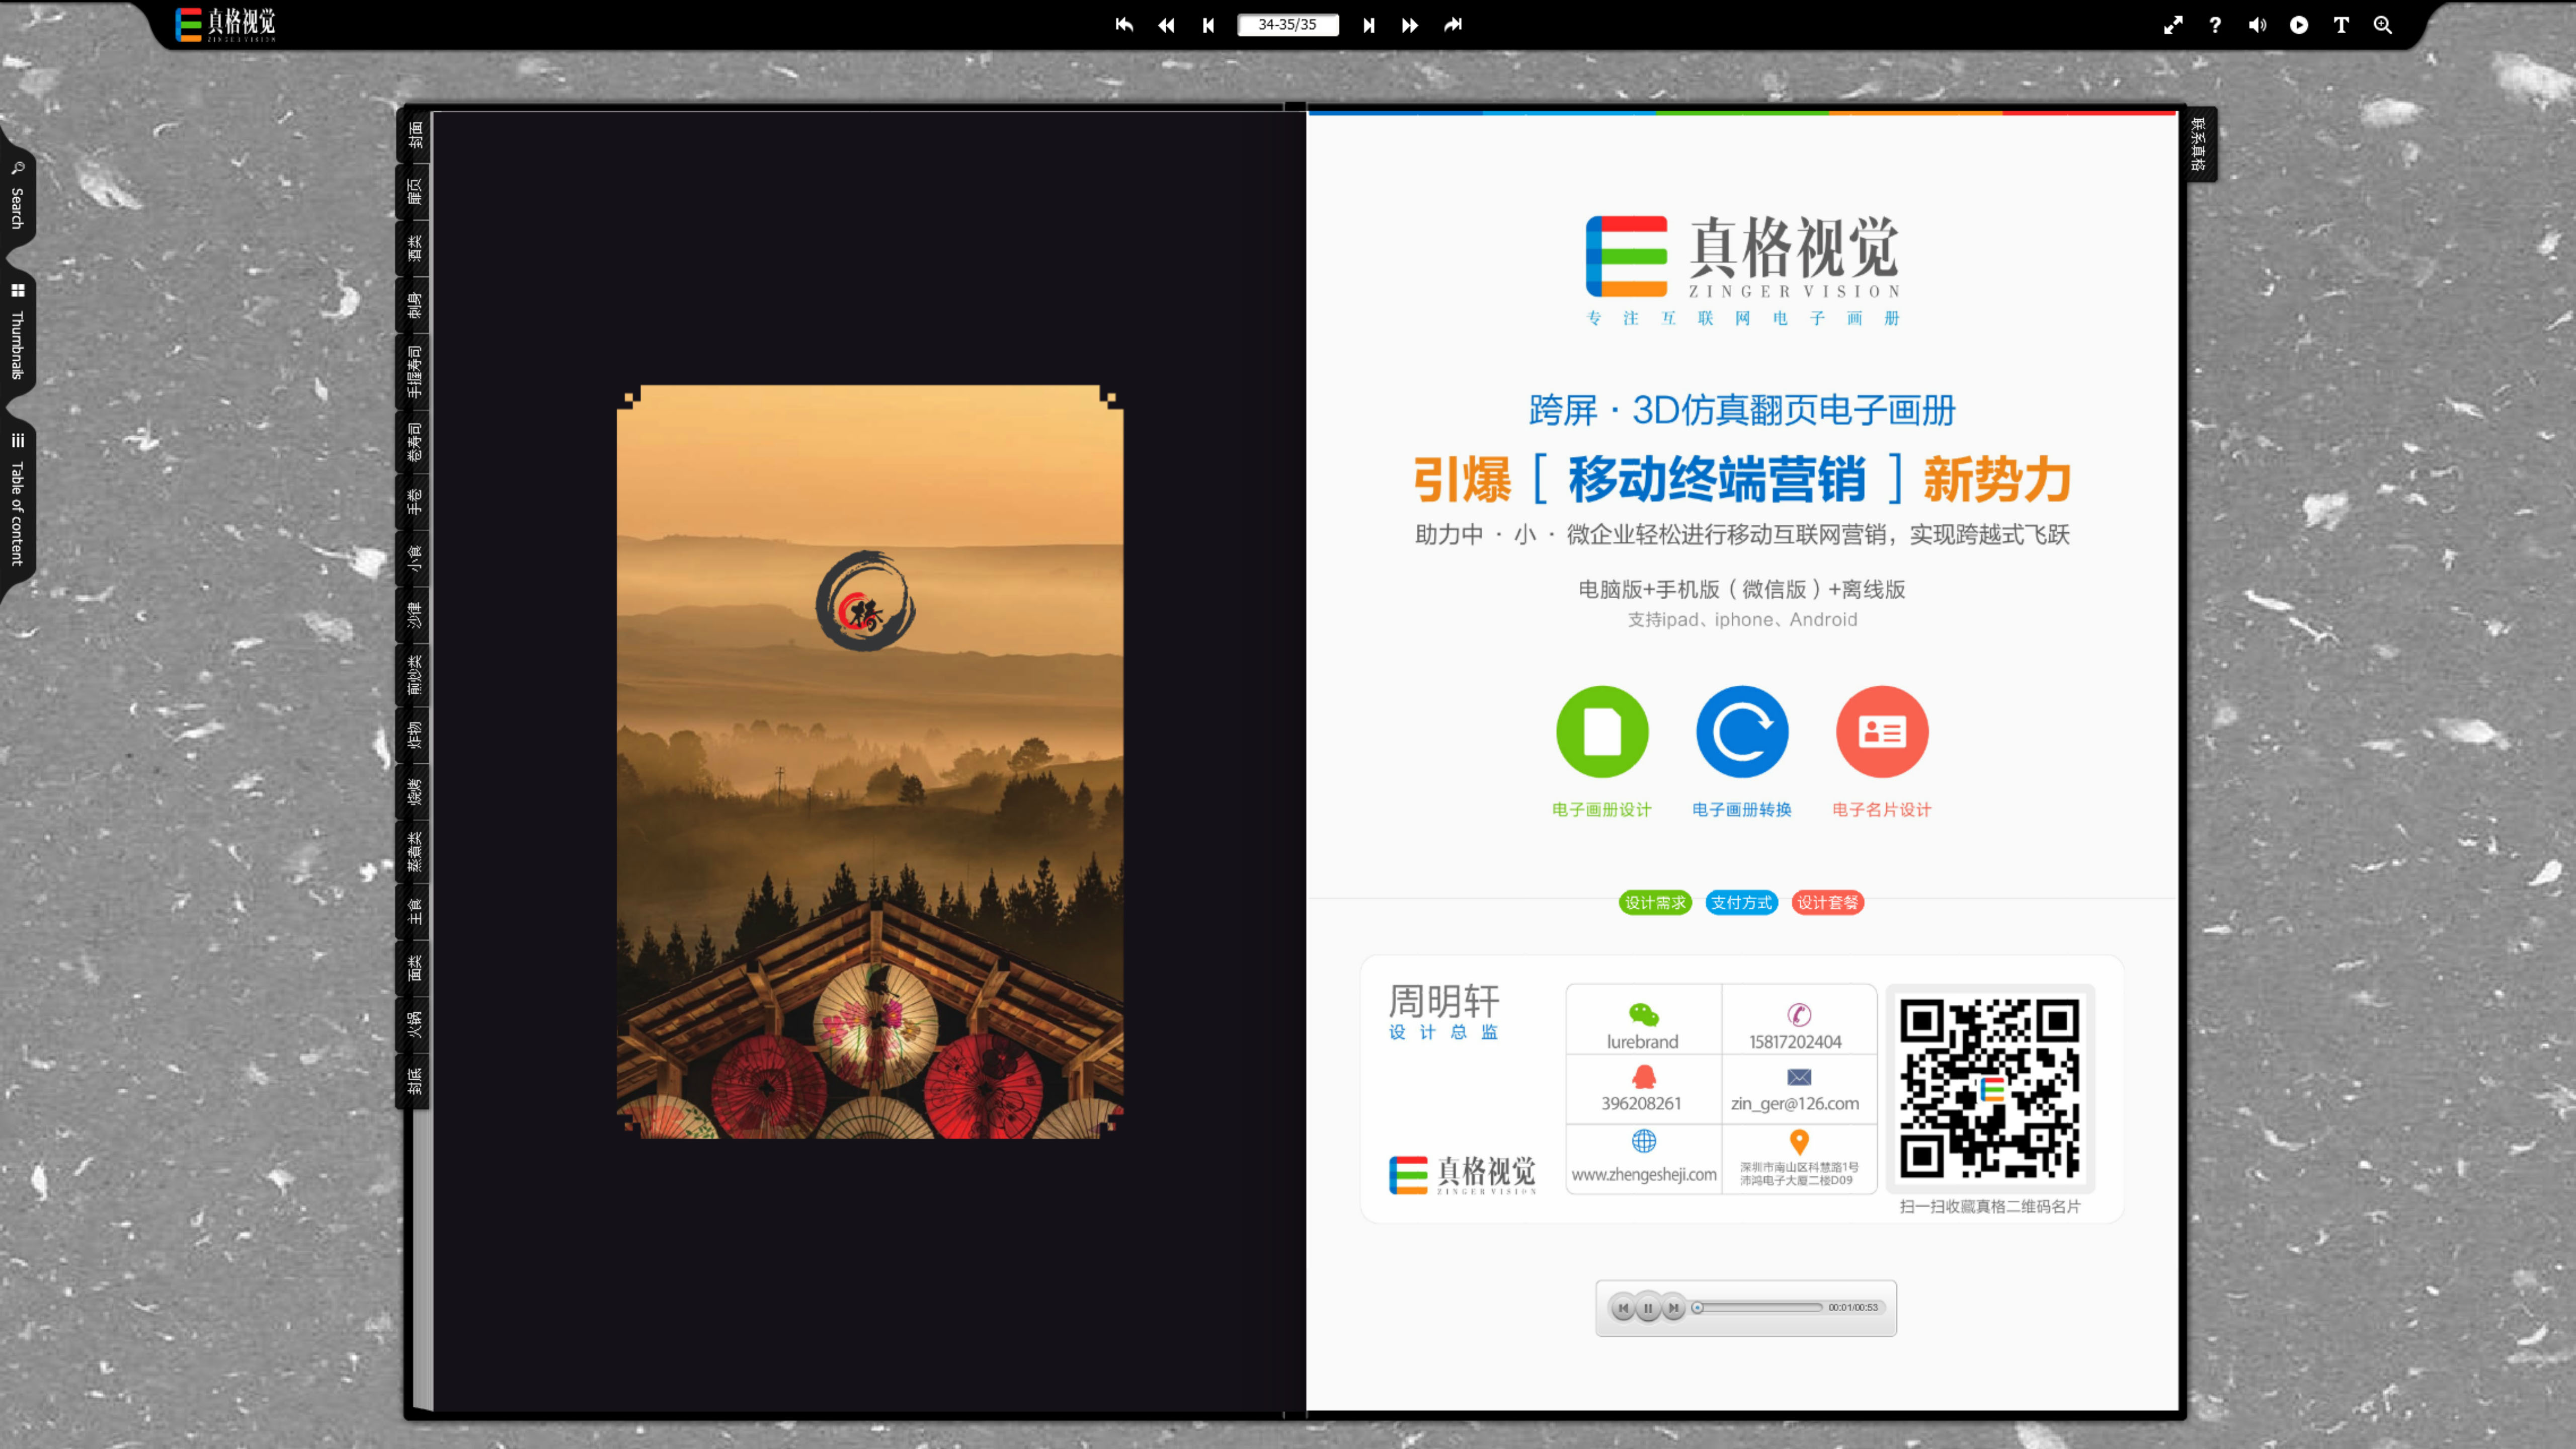2576x1449 pixels.
Task: Enter fullscreen with the expand icon
Action: (x=2173, y=25)
